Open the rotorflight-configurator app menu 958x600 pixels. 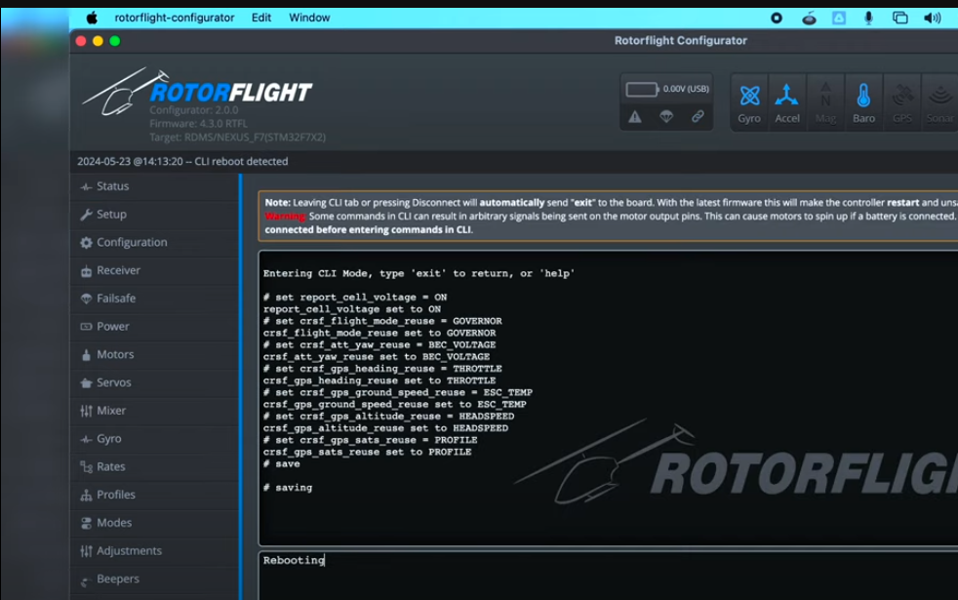175,18
